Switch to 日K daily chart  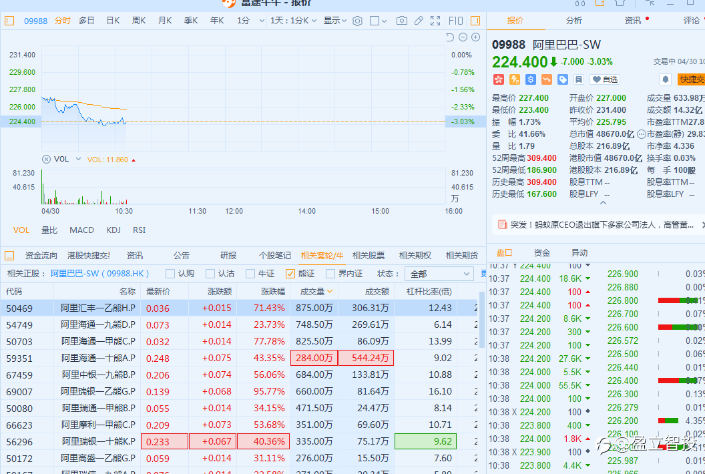pyautogui.click(x=113, y=21)
